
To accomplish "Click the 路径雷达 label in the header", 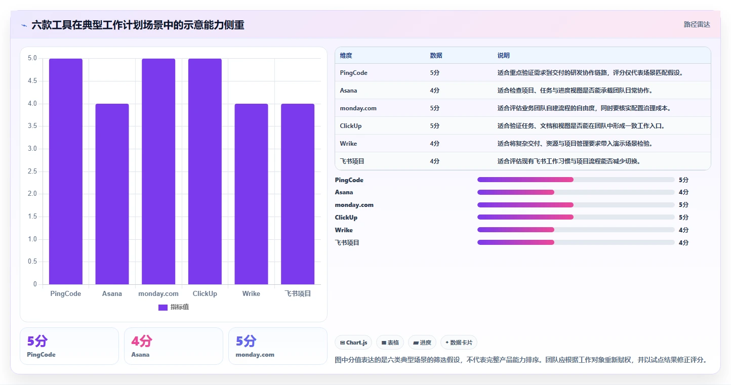I will (697, 24).
